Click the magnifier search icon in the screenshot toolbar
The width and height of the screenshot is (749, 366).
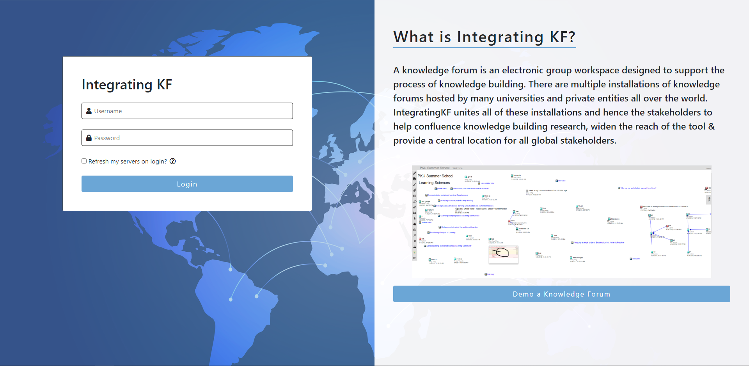pos(415,235)
